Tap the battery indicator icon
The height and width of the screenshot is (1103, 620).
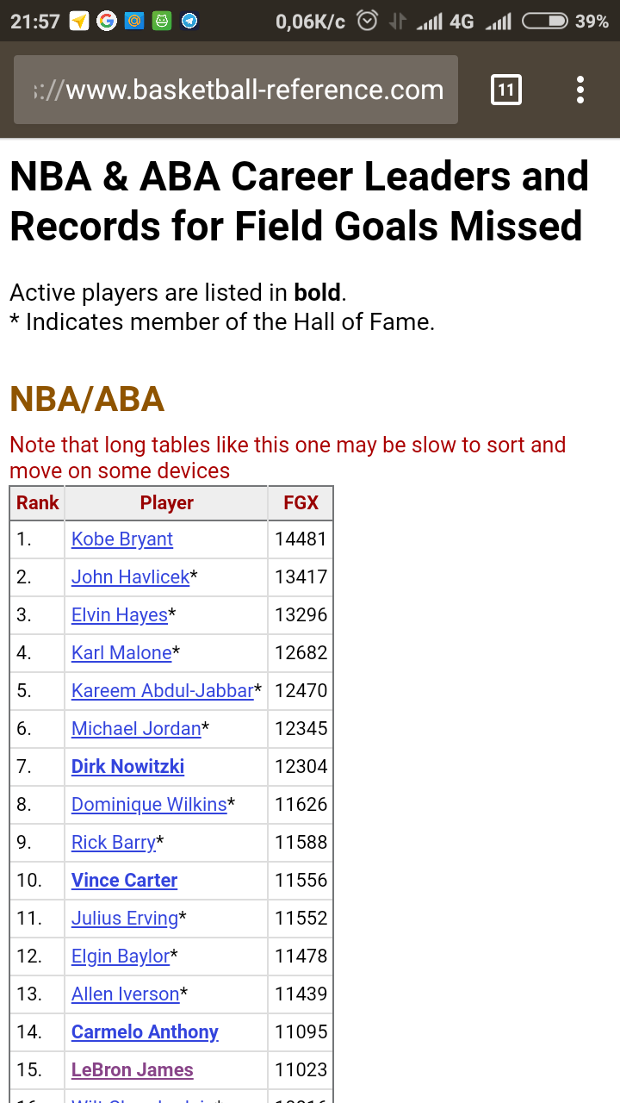tap(544, 22)
